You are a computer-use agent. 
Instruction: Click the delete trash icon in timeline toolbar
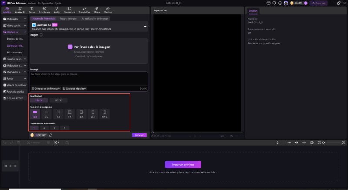[x=18, y=143]
